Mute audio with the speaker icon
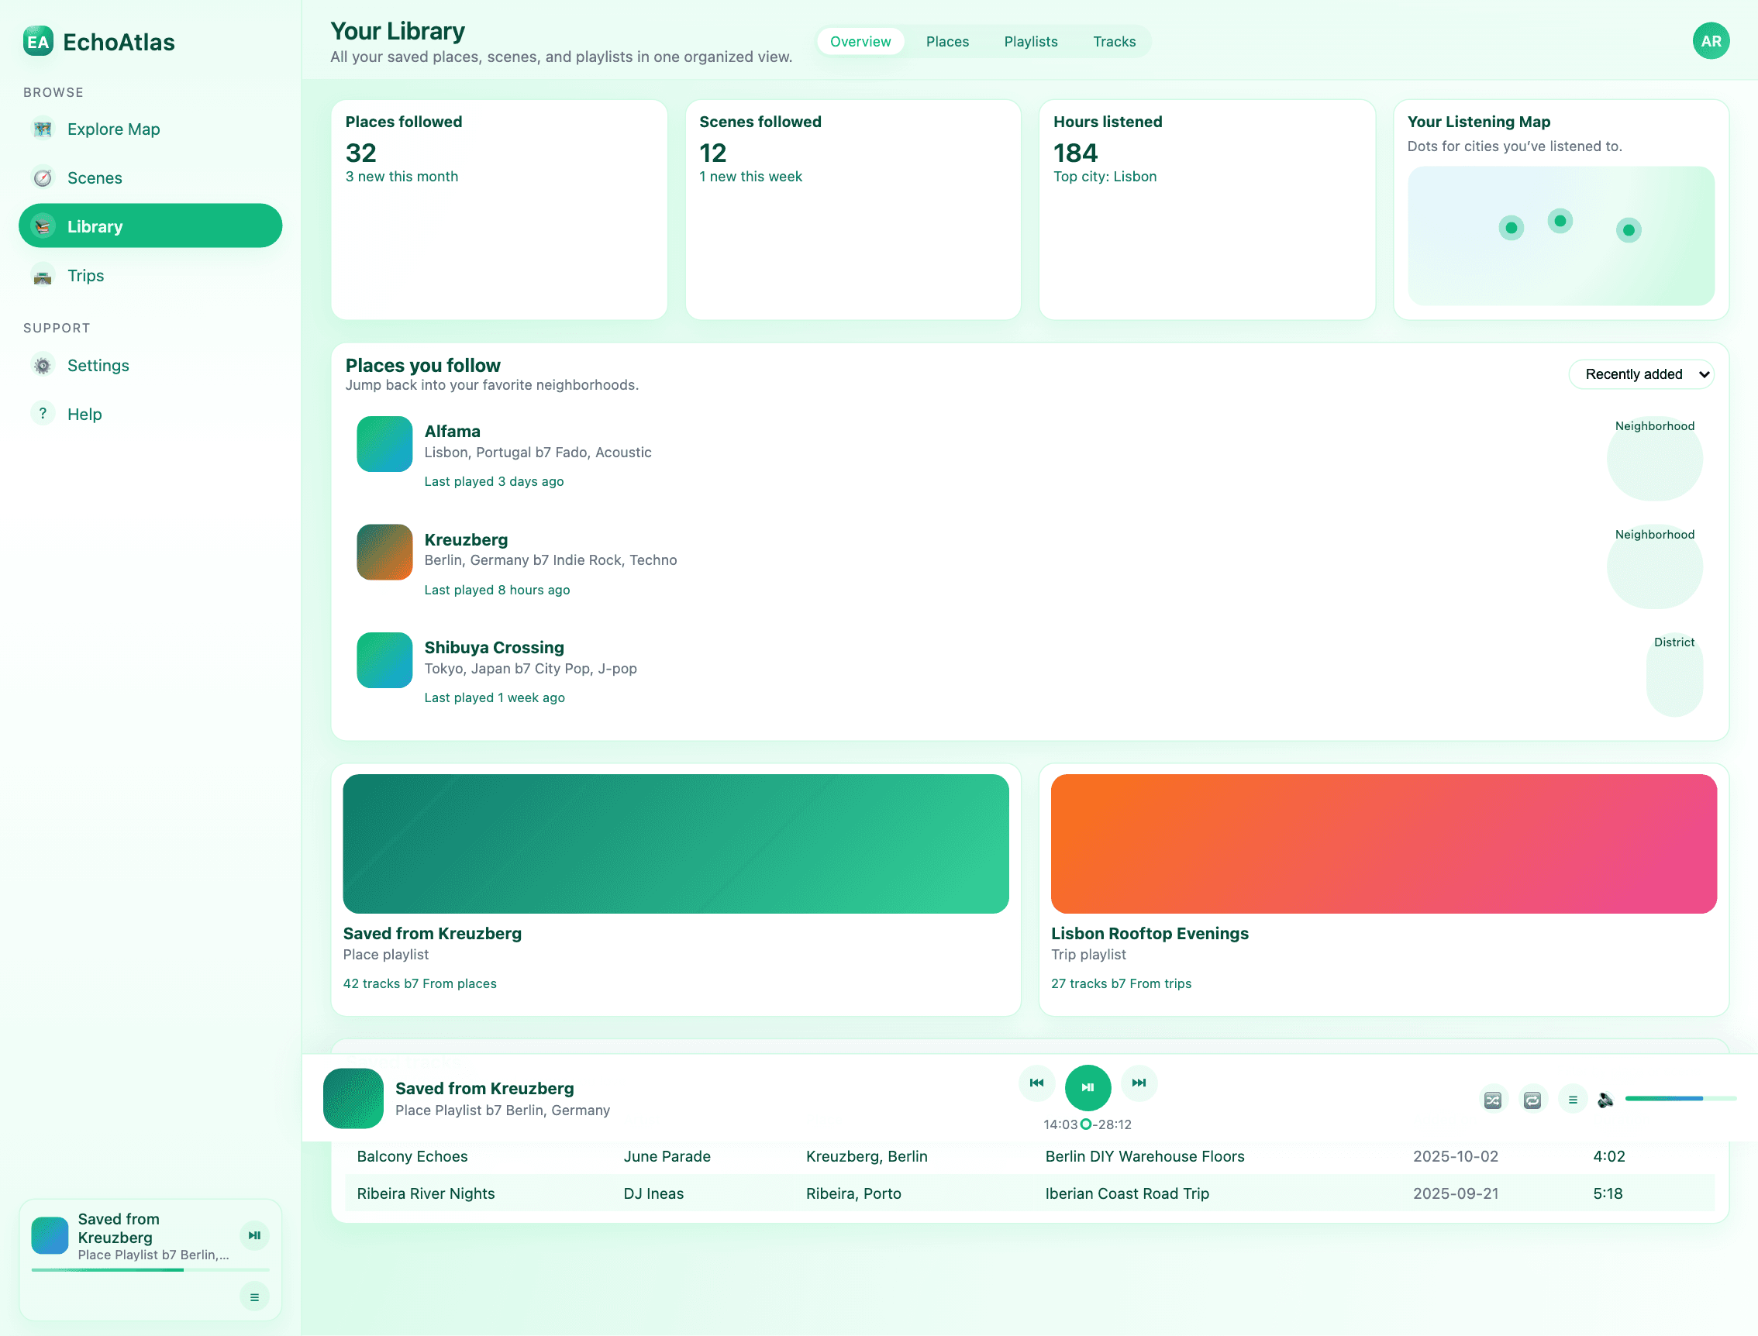The width and height of the screenshot is (1758, 1336). click(1605, 1100)
